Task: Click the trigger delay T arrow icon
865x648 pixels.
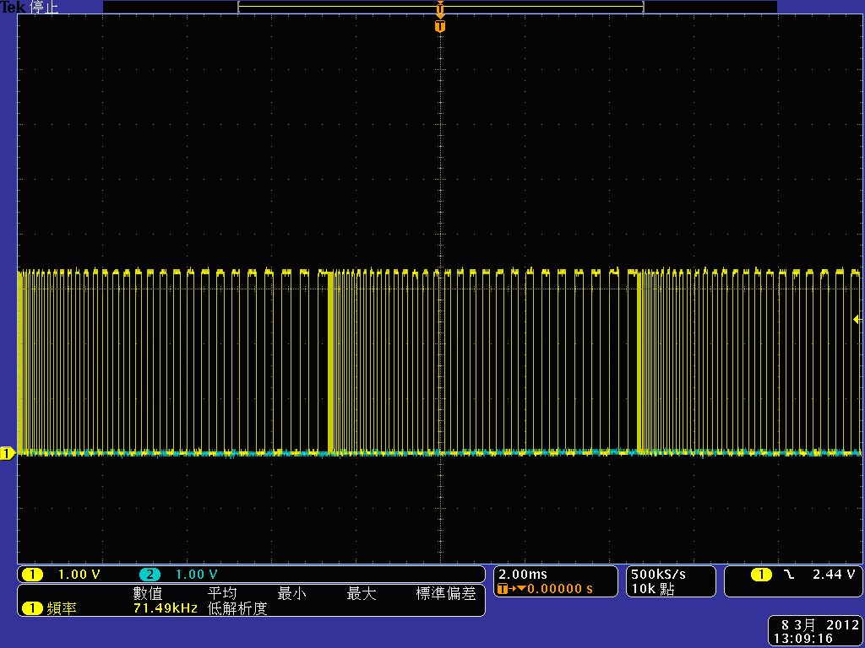Action: pos(511,589)
